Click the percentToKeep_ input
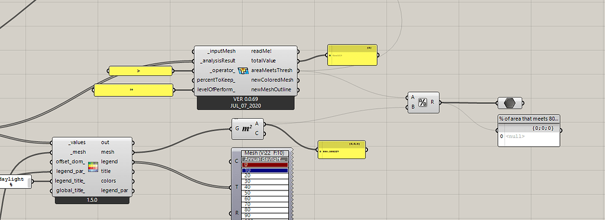Viewport: 605px width, 220px height. [216, 80]
